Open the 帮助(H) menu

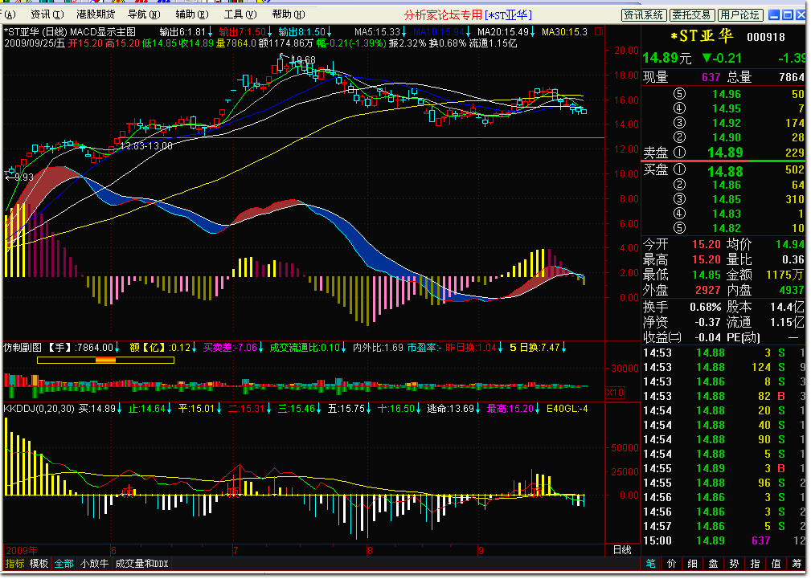288,14
